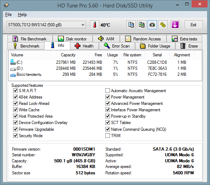
Task: Click the C: drive Windows icon
Action: coord(13,62)
